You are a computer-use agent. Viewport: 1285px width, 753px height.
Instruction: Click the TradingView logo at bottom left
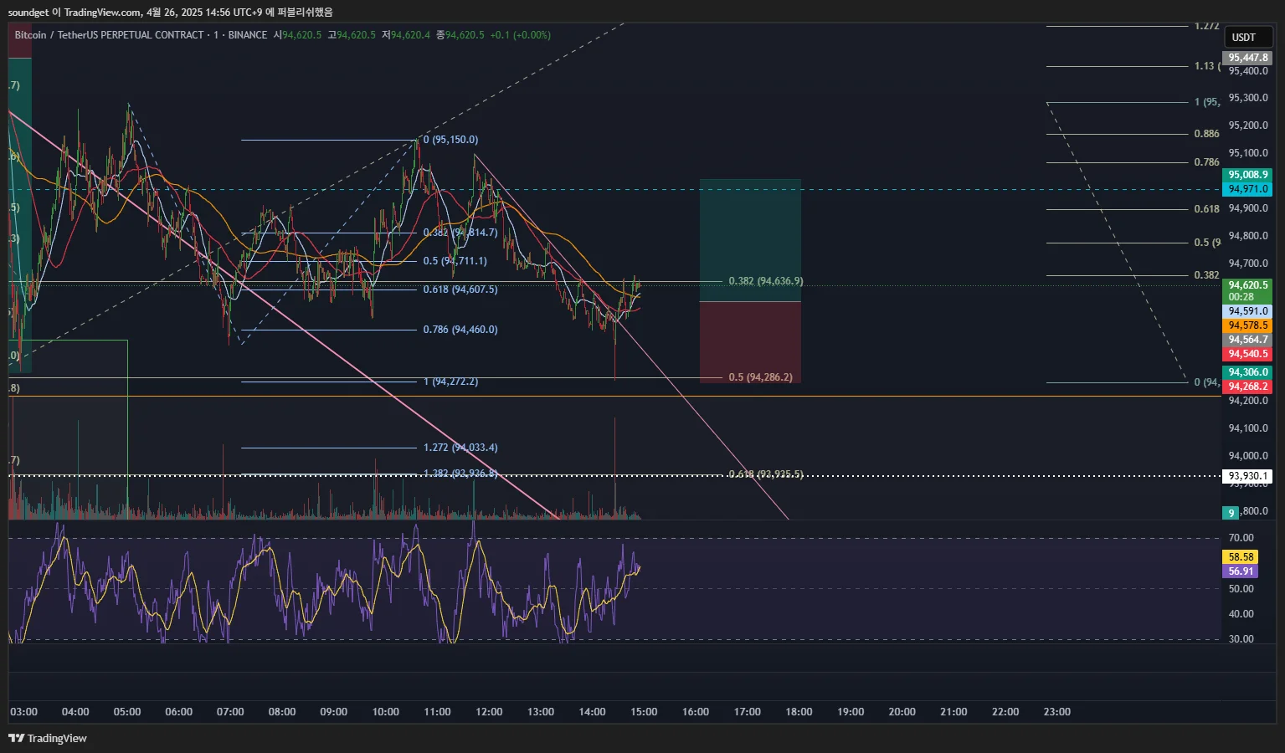click(x=48, y=738)
